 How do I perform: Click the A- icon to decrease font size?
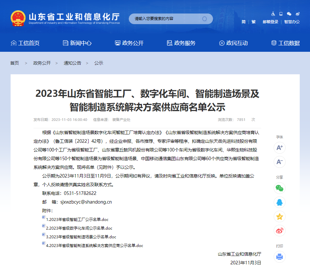coord(279,162)
